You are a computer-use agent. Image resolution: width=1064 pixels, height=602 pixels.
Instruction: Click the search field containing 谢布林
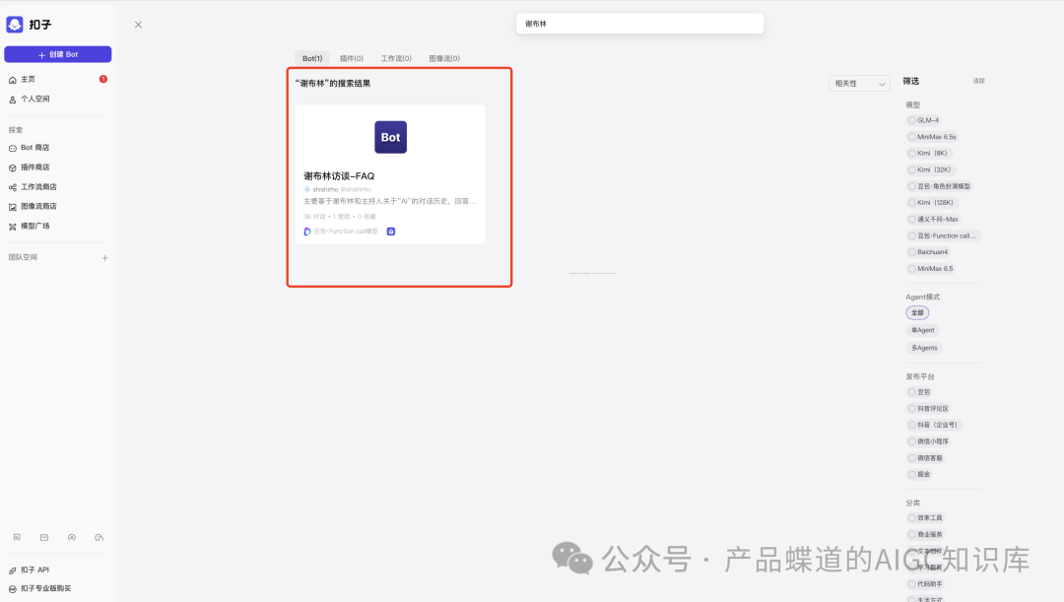[x=640, y=24]
